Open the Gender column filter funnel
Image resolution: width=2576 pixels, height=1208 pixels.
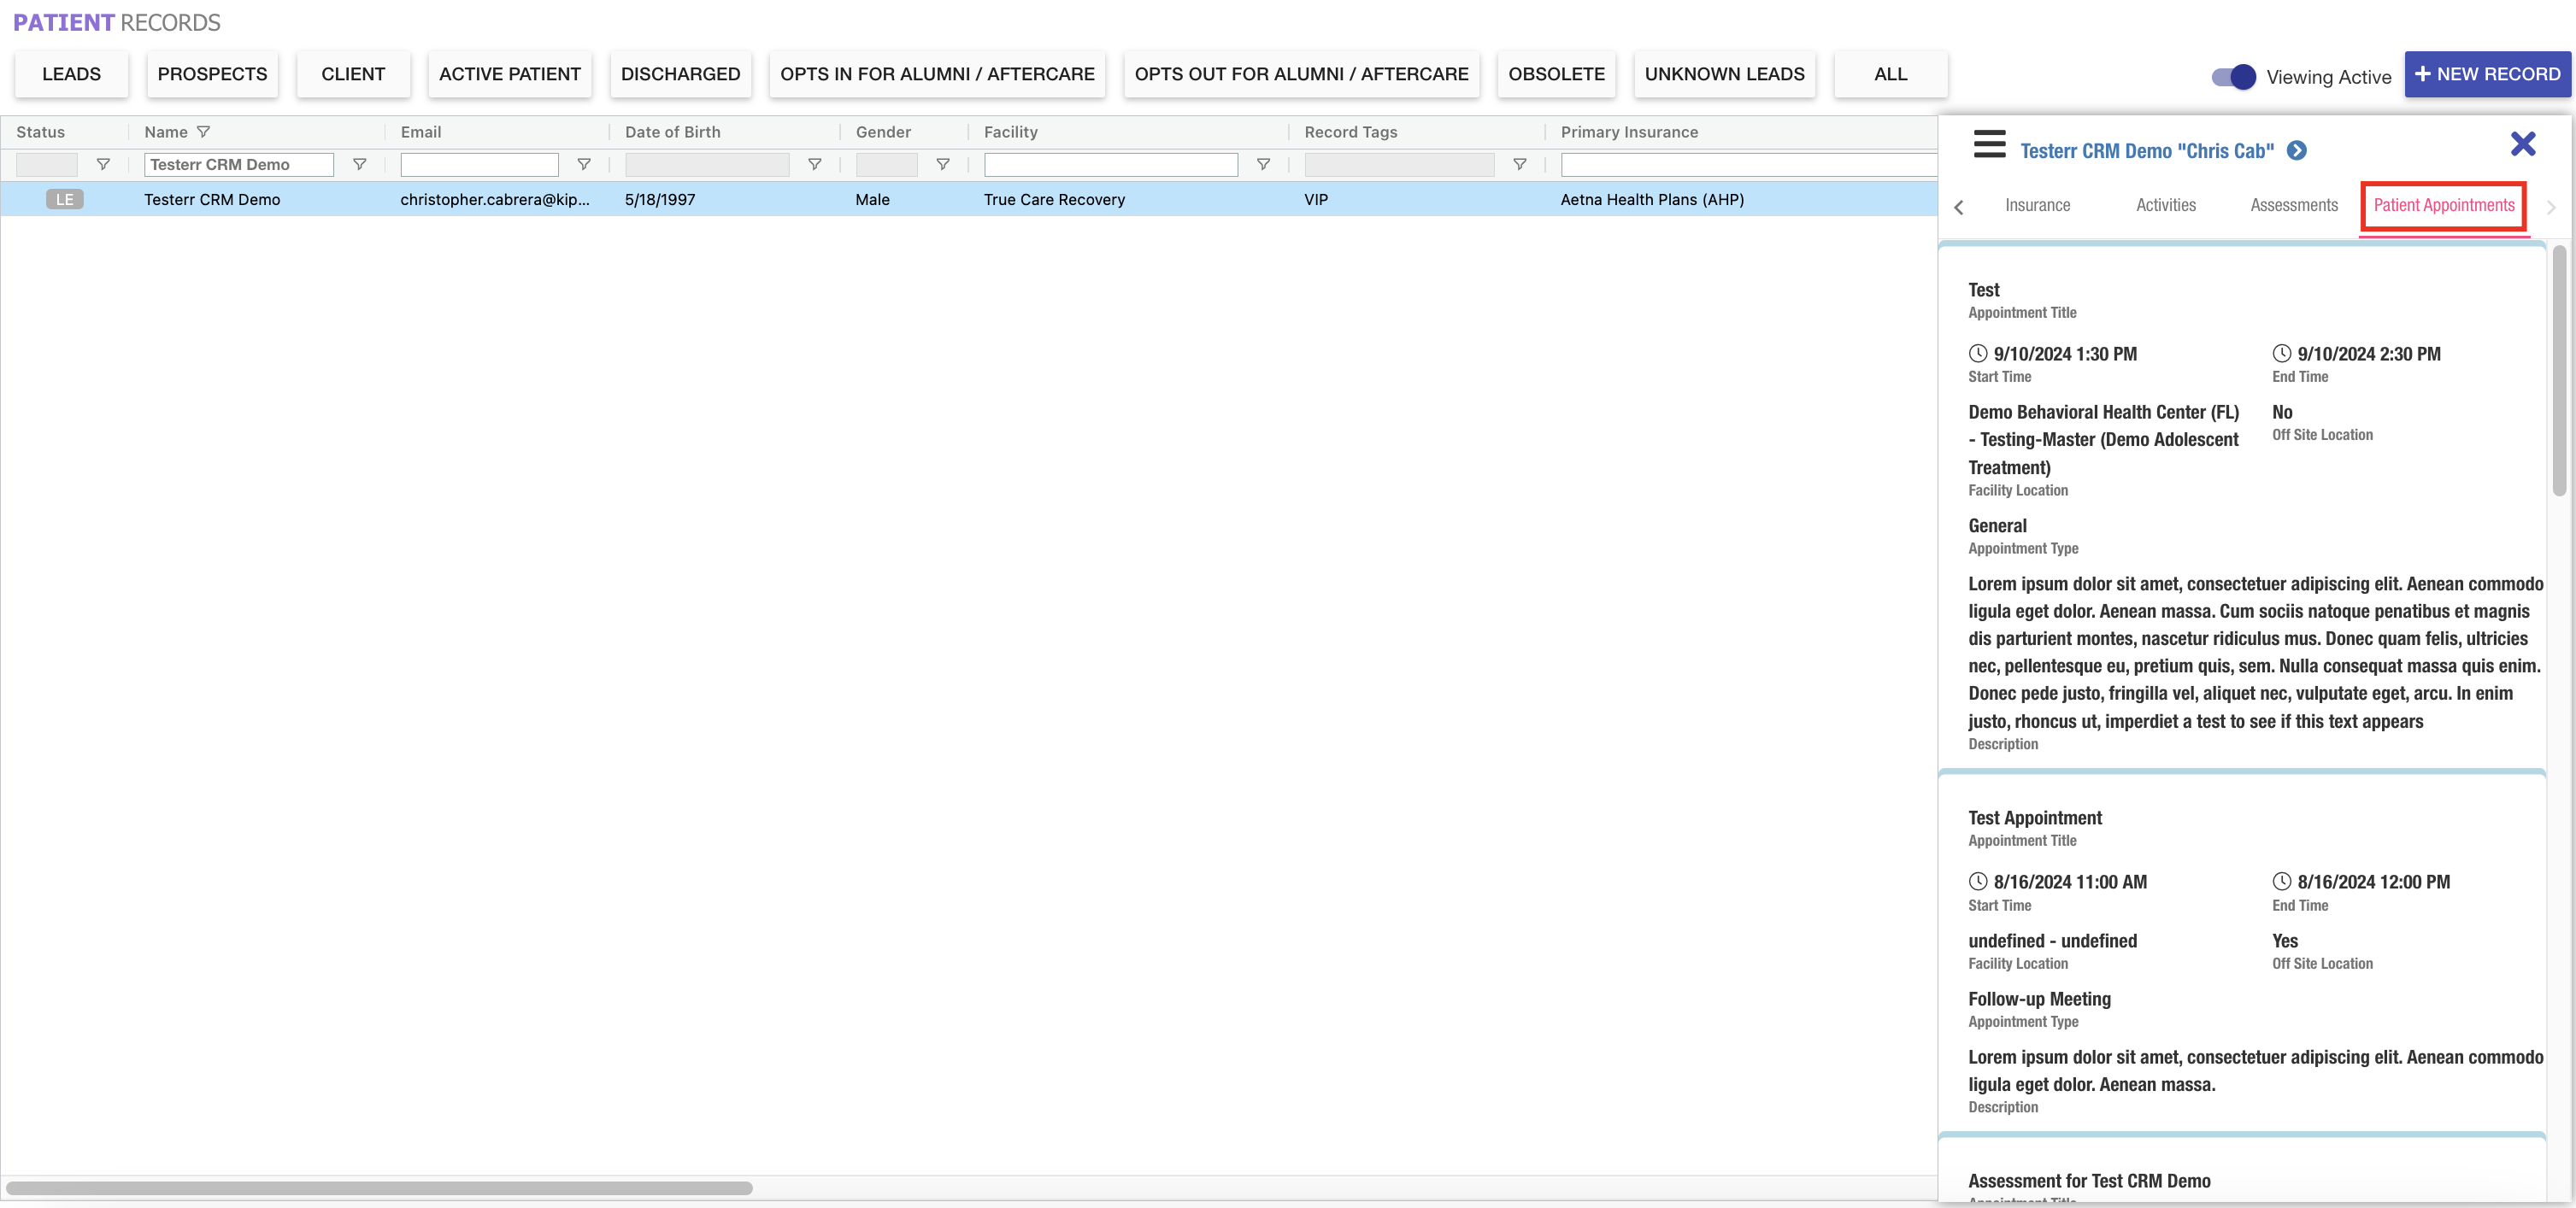[x=942, y=165]
